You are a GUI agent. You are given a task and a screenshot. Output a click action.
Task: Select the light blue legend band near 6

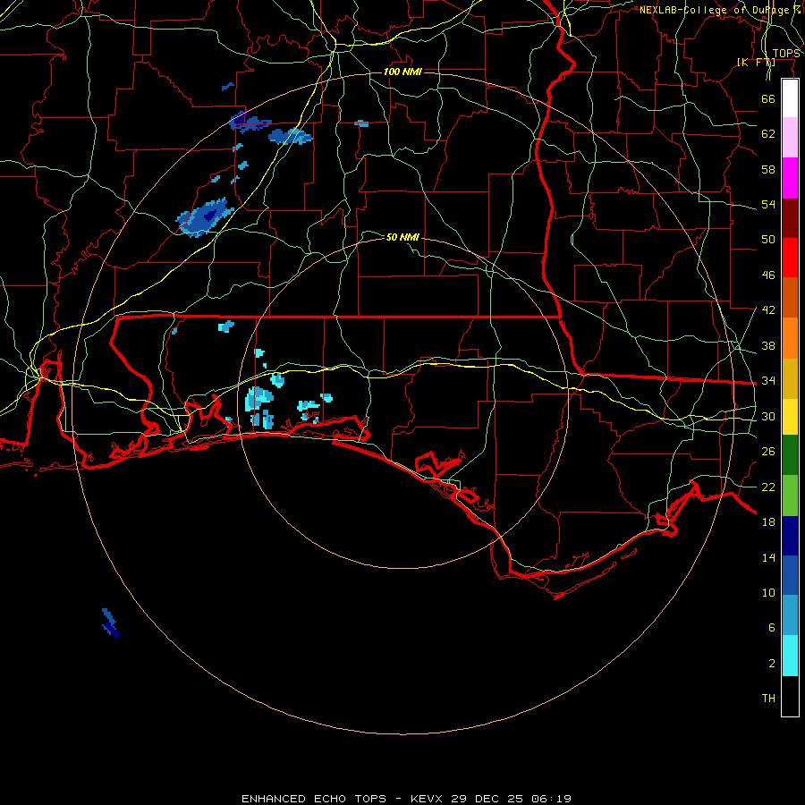[790, 615]
